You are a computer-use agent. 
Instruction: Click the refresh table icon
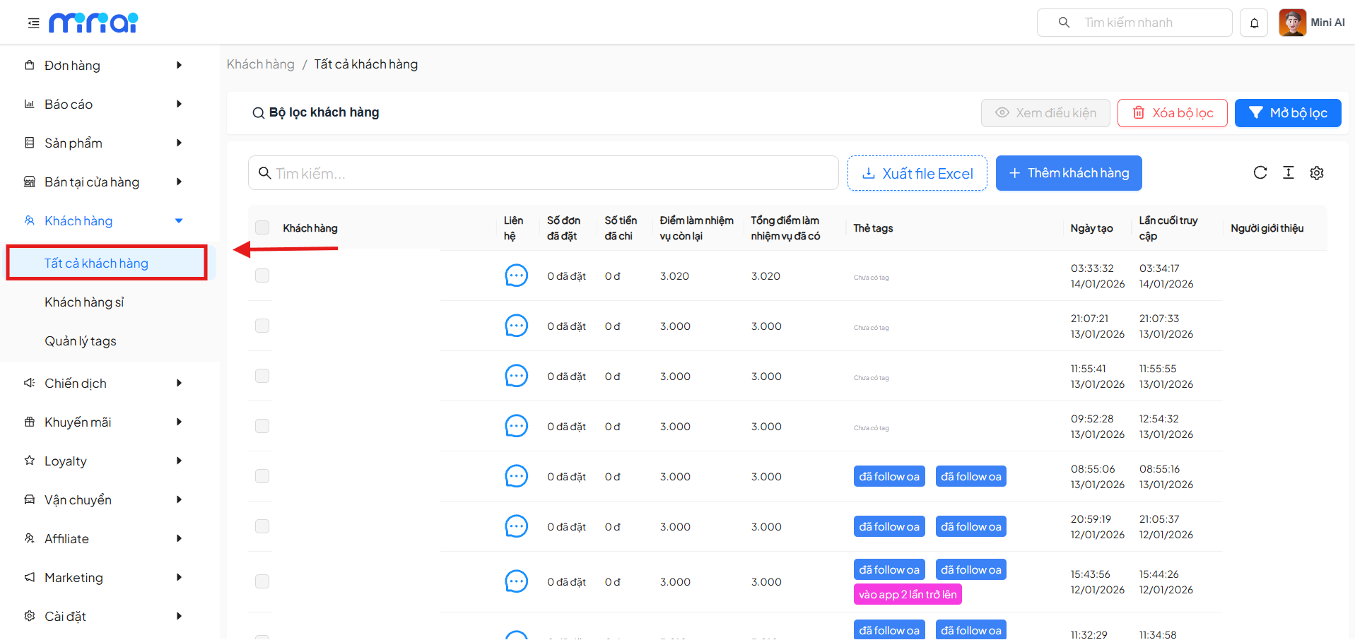1260,173
